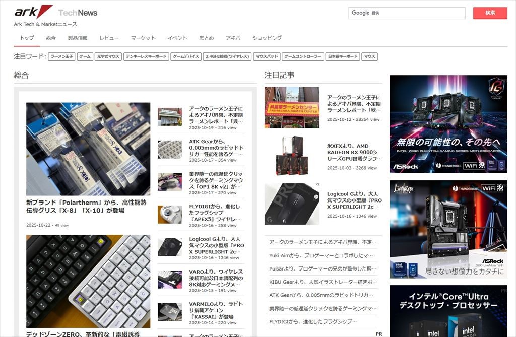Open the Polartherm thermal grease article image
The height and width of the screenshot is (337, 516).
88,149
